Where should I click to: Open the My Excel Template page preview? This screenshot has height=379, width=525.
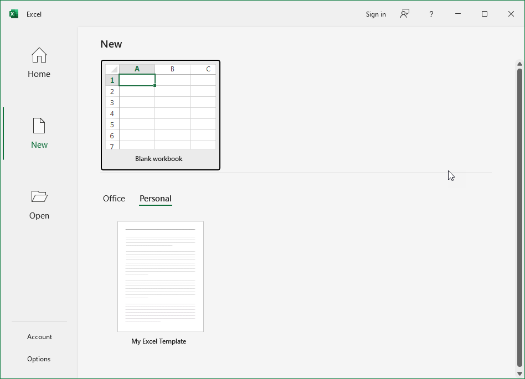pyautogui.click(x=161, y=277)
